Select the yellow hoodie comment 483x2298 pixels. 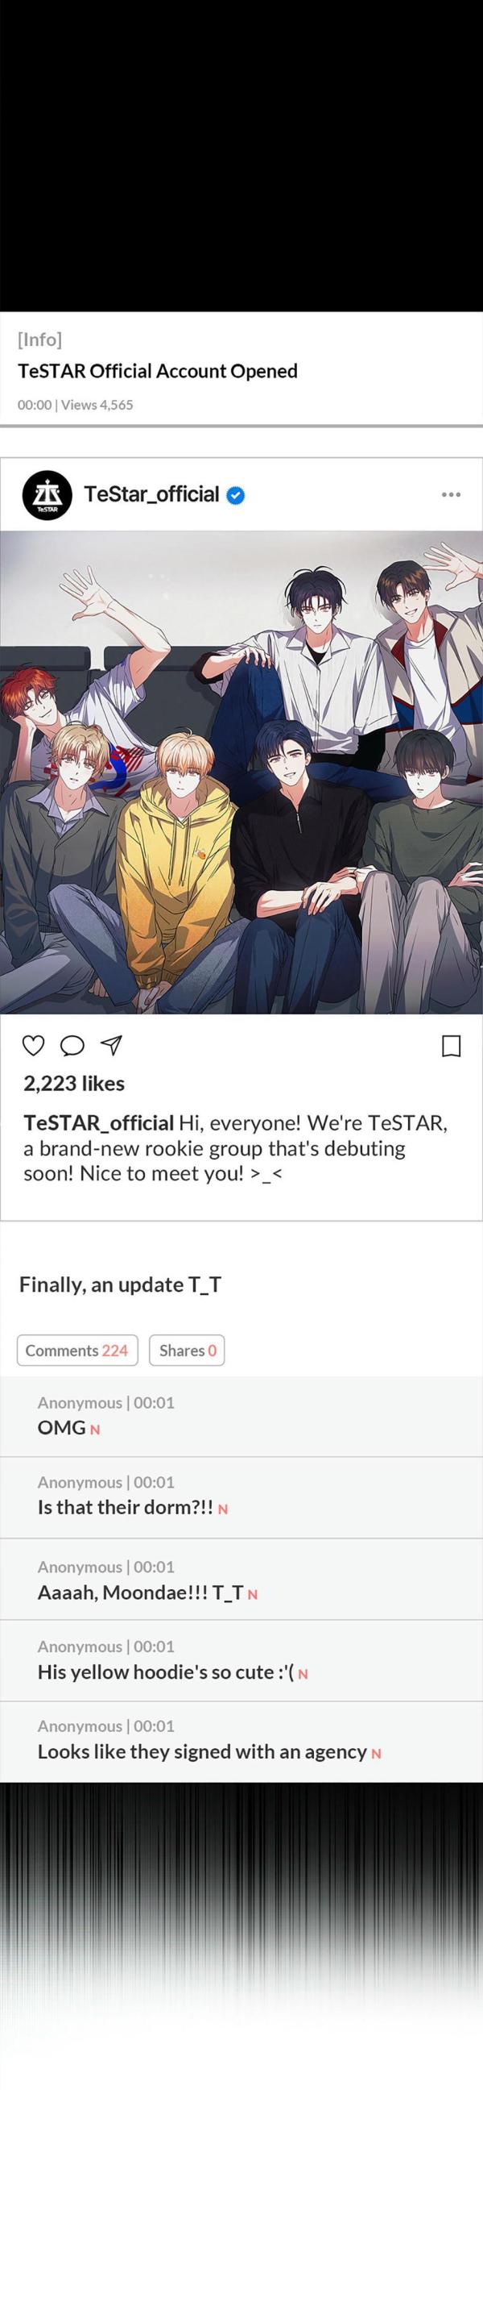(x=242, y=1661)
